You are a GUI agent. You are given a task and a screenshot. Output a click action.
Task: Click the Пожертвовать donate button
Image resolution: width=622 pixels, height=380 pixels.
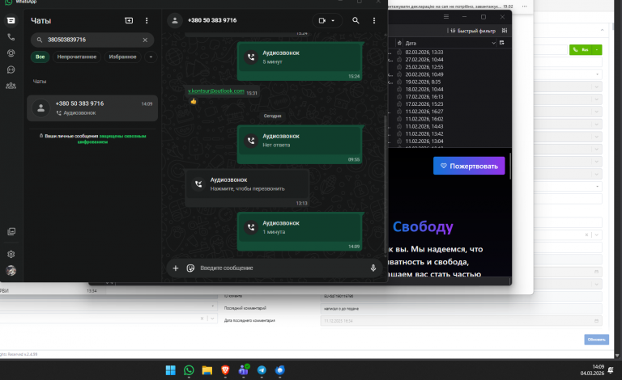coord(469,166)
